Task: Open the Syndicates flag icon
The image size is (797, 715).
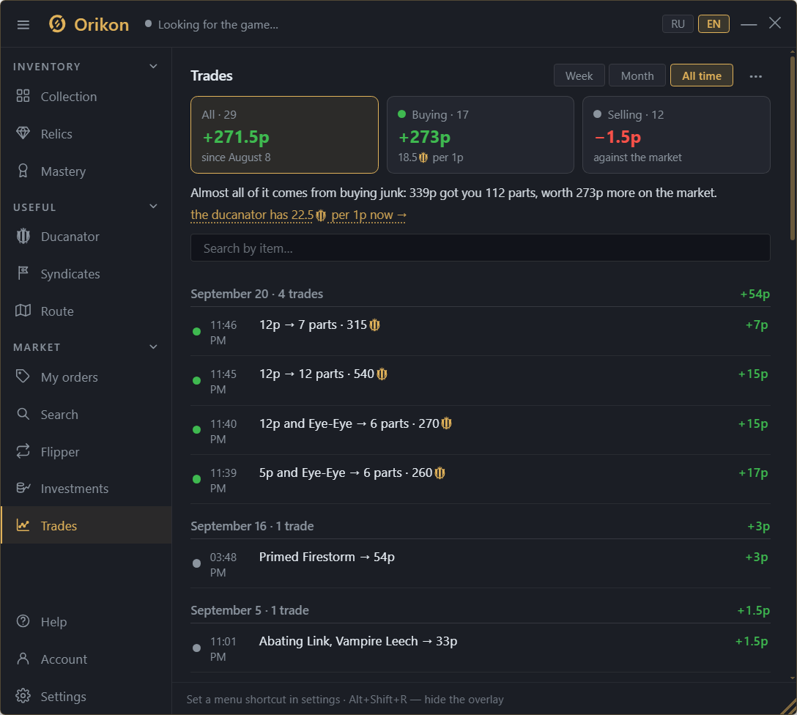Action: [x=23, y=273]
